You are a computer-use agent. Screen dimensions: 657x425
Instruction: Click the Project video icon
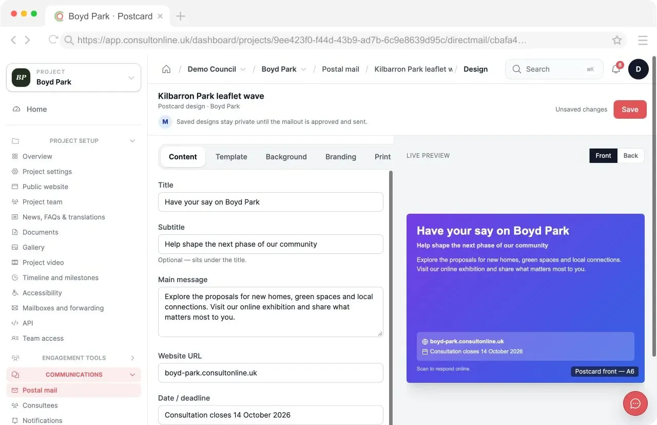point(15,263)
